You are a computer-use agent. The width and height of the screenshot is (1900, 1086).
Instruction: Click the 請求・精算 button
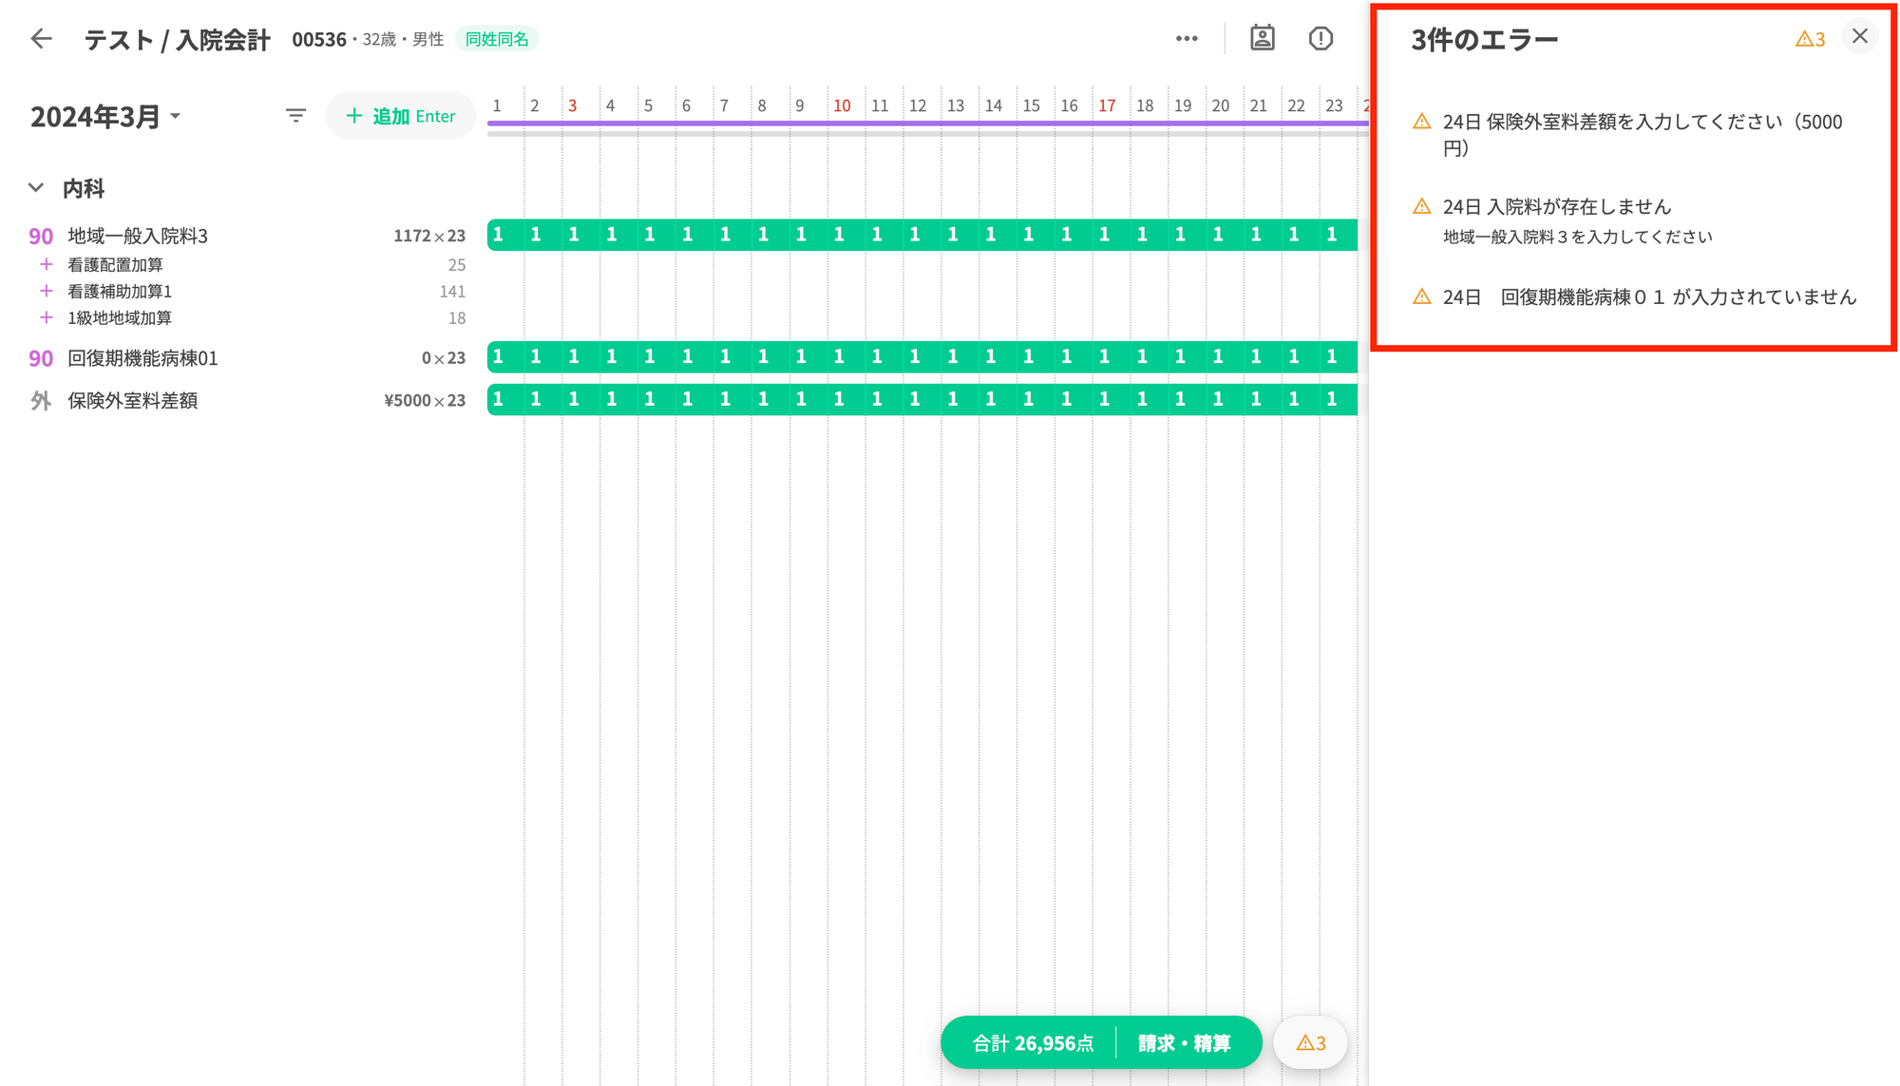point(1185,1042)
